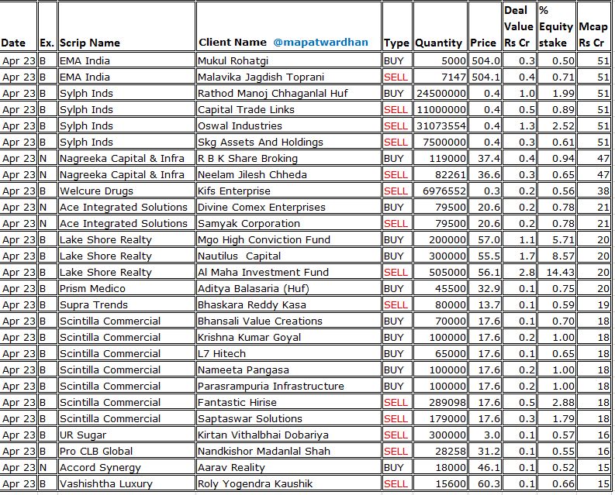
Task: Click the Mukul Rohatgi client cell
Action: click(288, 60)
